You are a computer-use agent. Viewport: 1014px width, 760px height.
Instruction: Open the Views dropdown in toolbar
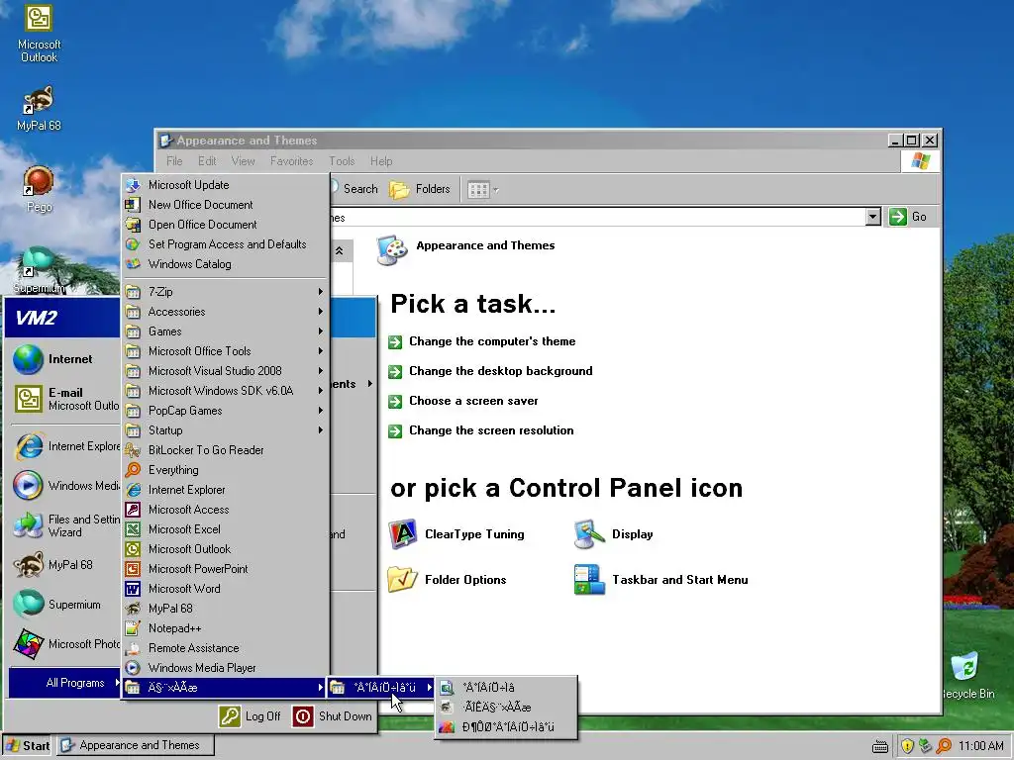pyautogui.click(x=496, y=190)
